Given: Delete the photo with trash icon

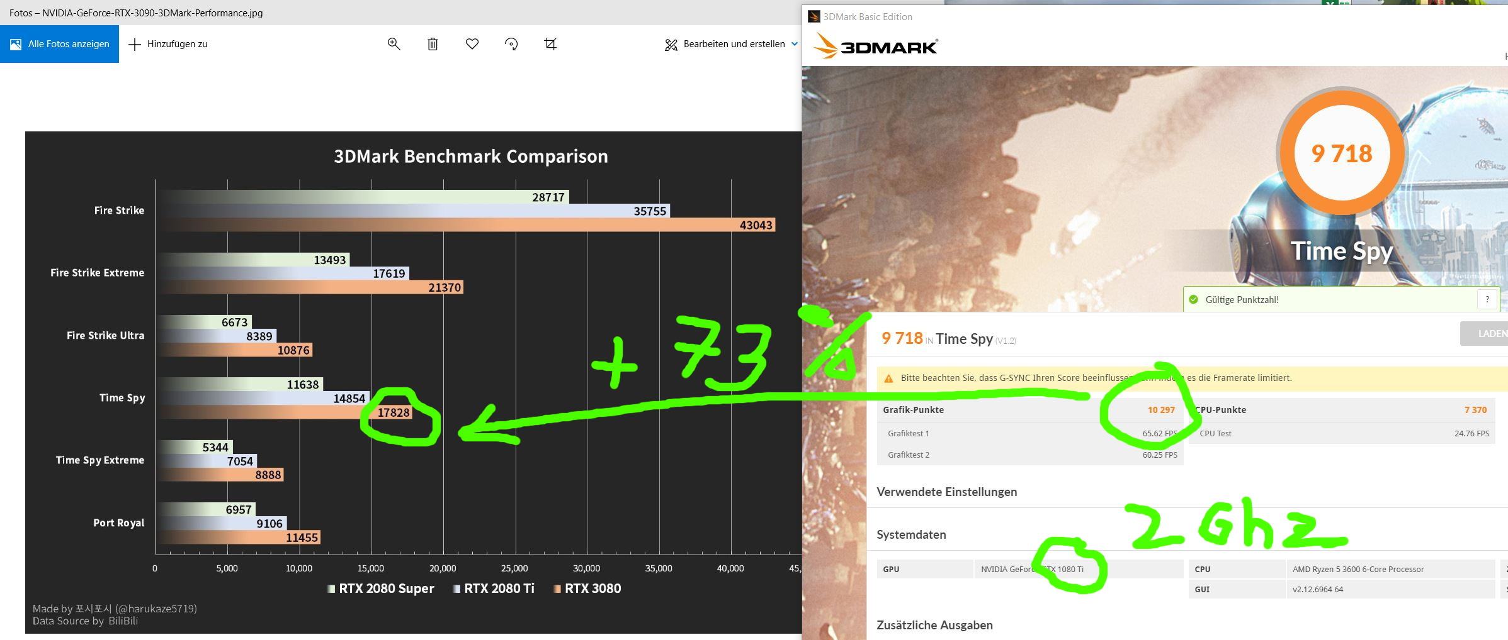Looking at the screenshot, I should click(433, 44).
